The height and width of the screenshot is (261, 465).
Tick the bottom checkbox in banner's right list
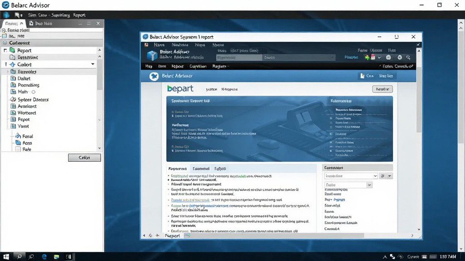pos(331,150)
